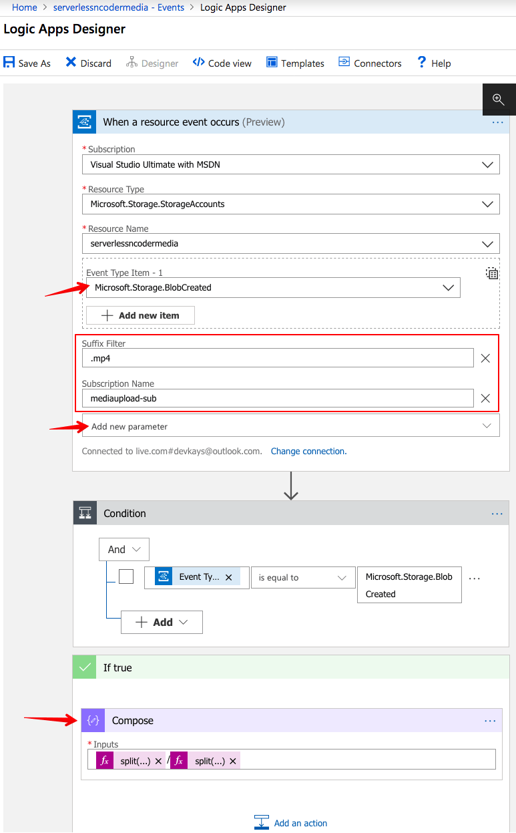
Task: Click the Add new item button
Action: (140, 315)
